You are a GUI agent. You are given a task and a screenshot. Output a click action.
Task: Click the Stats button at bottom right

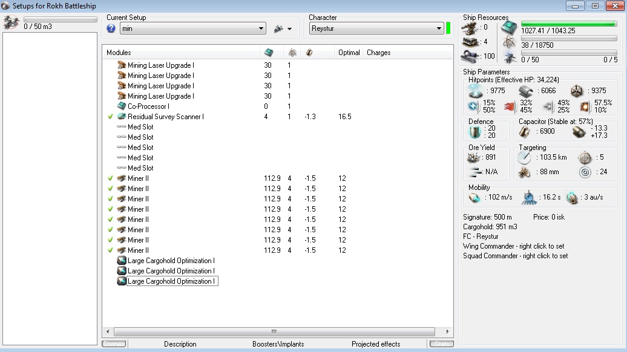[x=441, y=344]
